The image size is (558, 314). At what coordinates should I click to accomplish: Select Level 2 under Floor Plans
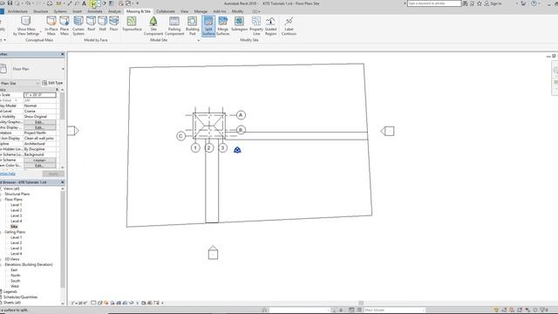point(16,210)
